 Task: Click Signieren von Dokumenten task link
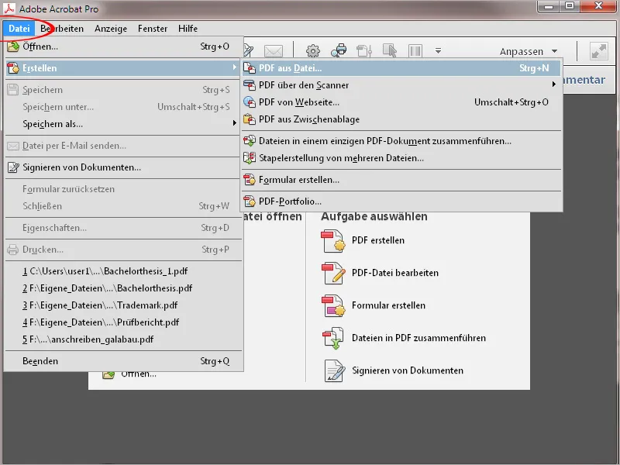click(408, 370)
